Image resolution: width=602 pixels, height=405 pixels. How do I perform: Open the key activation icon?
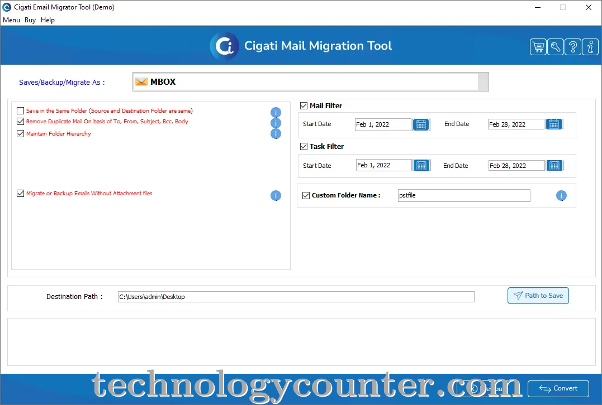(x=555, y=47)
